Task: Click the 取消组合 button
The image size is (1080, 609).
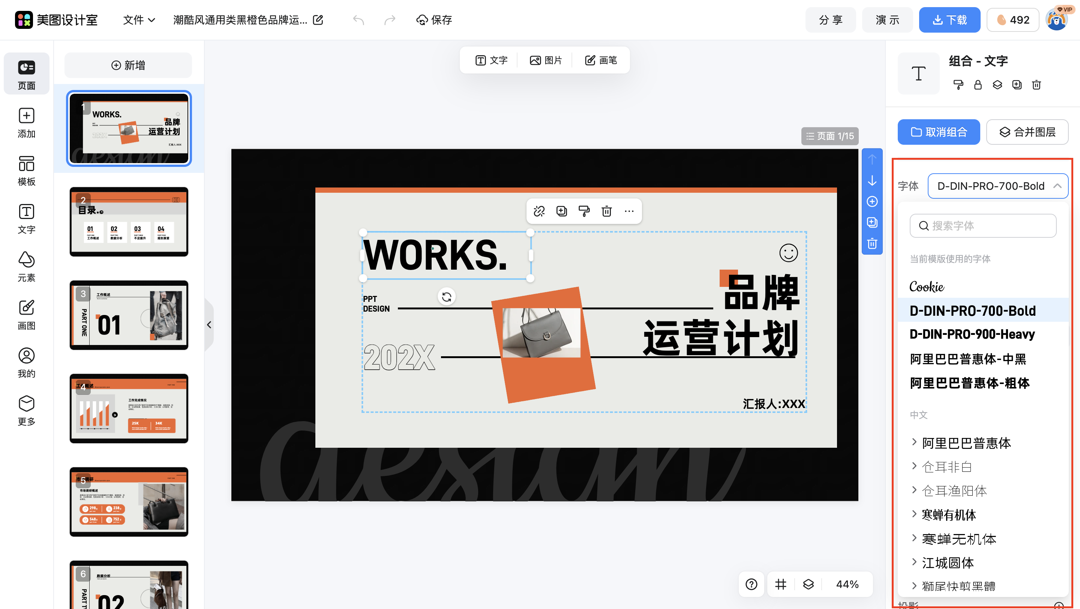Action: (x=939, y=132)
